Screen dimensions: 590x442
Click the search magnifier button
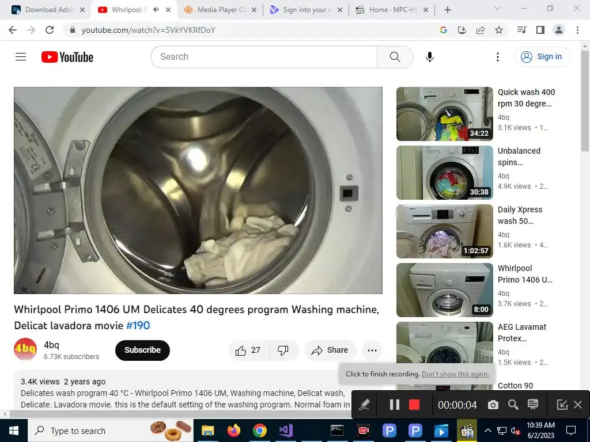[x=395, y=57]
